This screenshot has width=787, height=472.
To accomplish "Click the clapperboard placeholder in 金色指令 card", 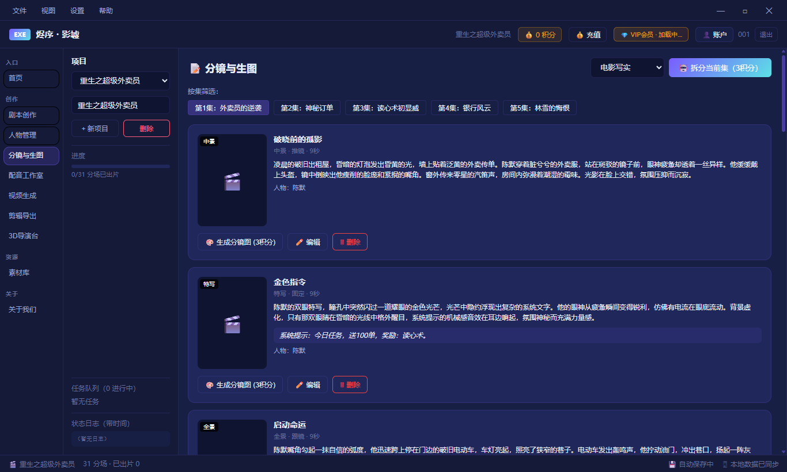I will tap(232, 324).
